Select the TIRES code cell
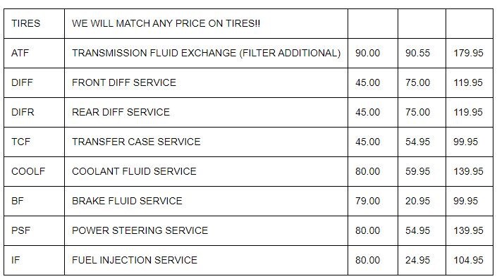The height and width of the screenshot is (279, 497). pos(35,23)
